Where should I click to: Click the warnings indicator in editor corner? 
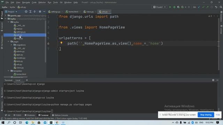click(x=210, y=16)
